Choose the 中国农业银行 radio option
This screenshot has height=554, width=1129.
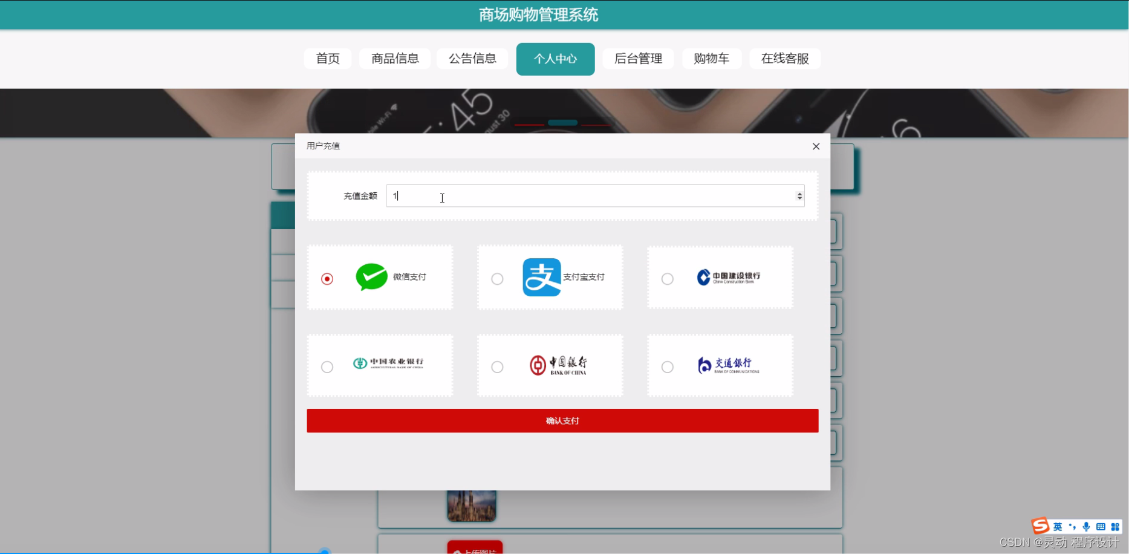point(327,367)
